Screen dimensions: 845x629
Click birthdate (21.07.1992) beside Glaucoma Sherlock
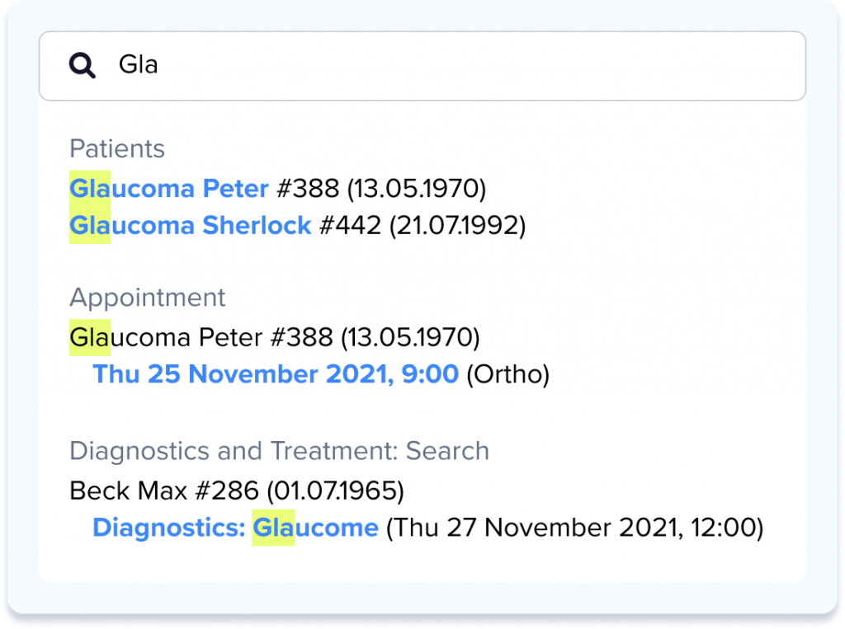click(457, 225)
